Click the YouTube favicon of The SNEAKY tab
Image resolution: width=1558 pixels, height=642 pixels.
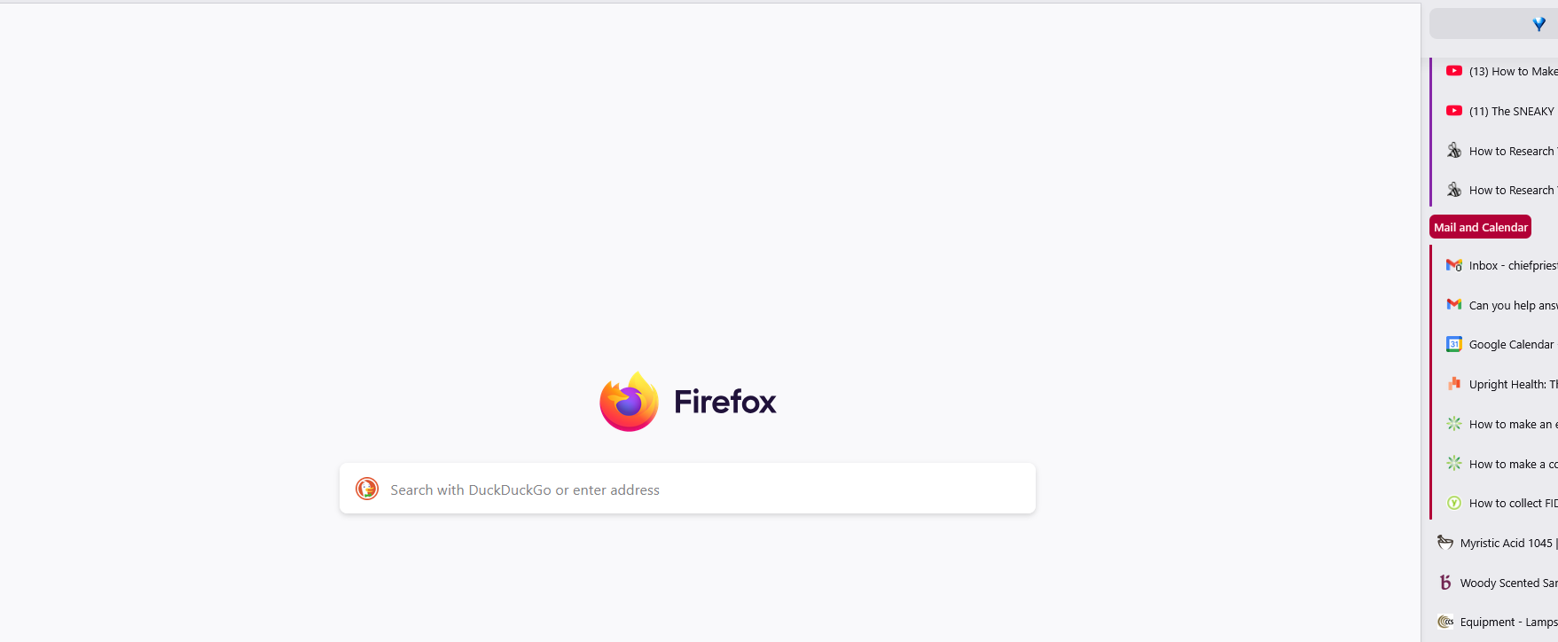1454,111
